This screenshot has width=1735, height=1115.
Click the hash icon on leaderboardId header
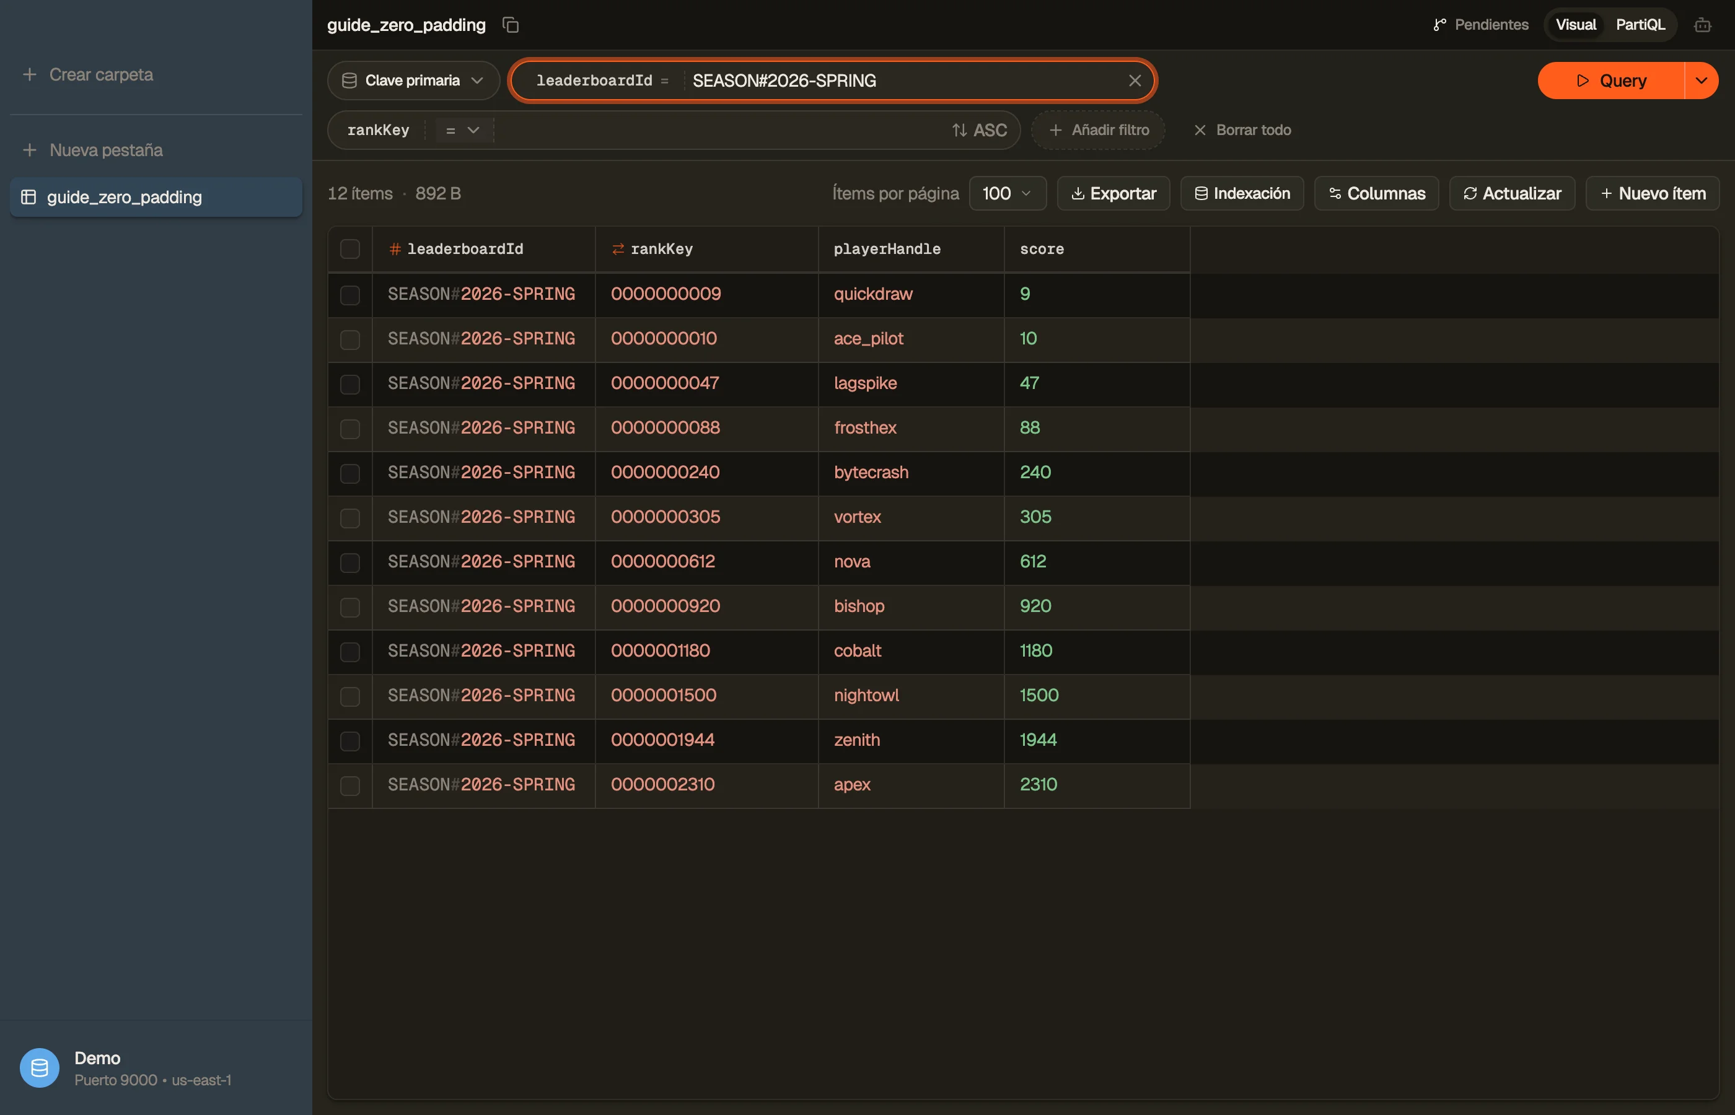395,249
